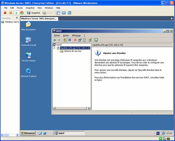Minimize the DHCP console window
The width and height of the screenshot is (175, 141).
pos(164,31)
